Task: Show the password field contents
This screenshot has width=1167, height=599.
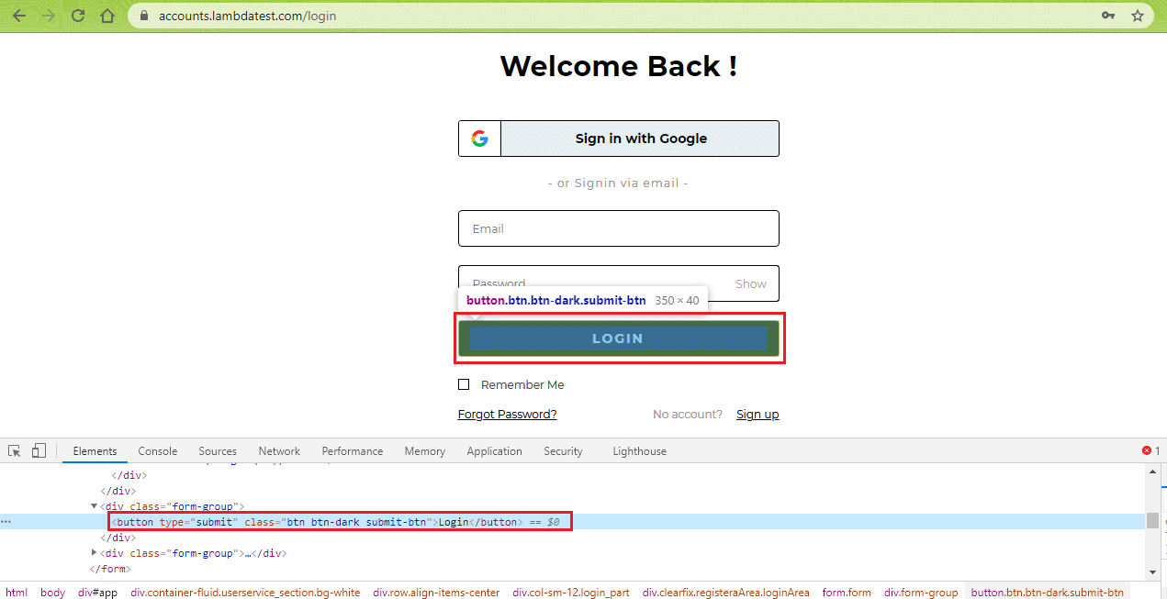Action: tap(750, 283)
